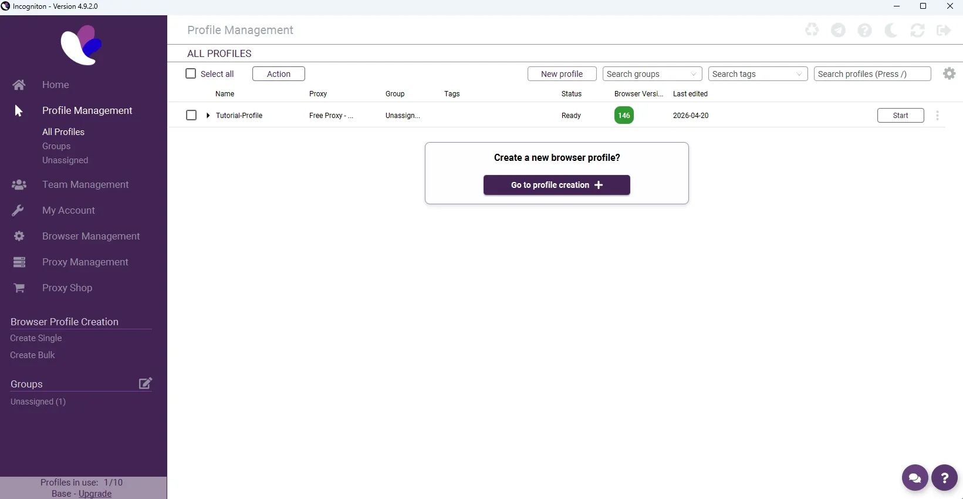The height and width of the screenshot is (499, 963).
Task: Sort by the Tags column header
Action: click(452, 94)
